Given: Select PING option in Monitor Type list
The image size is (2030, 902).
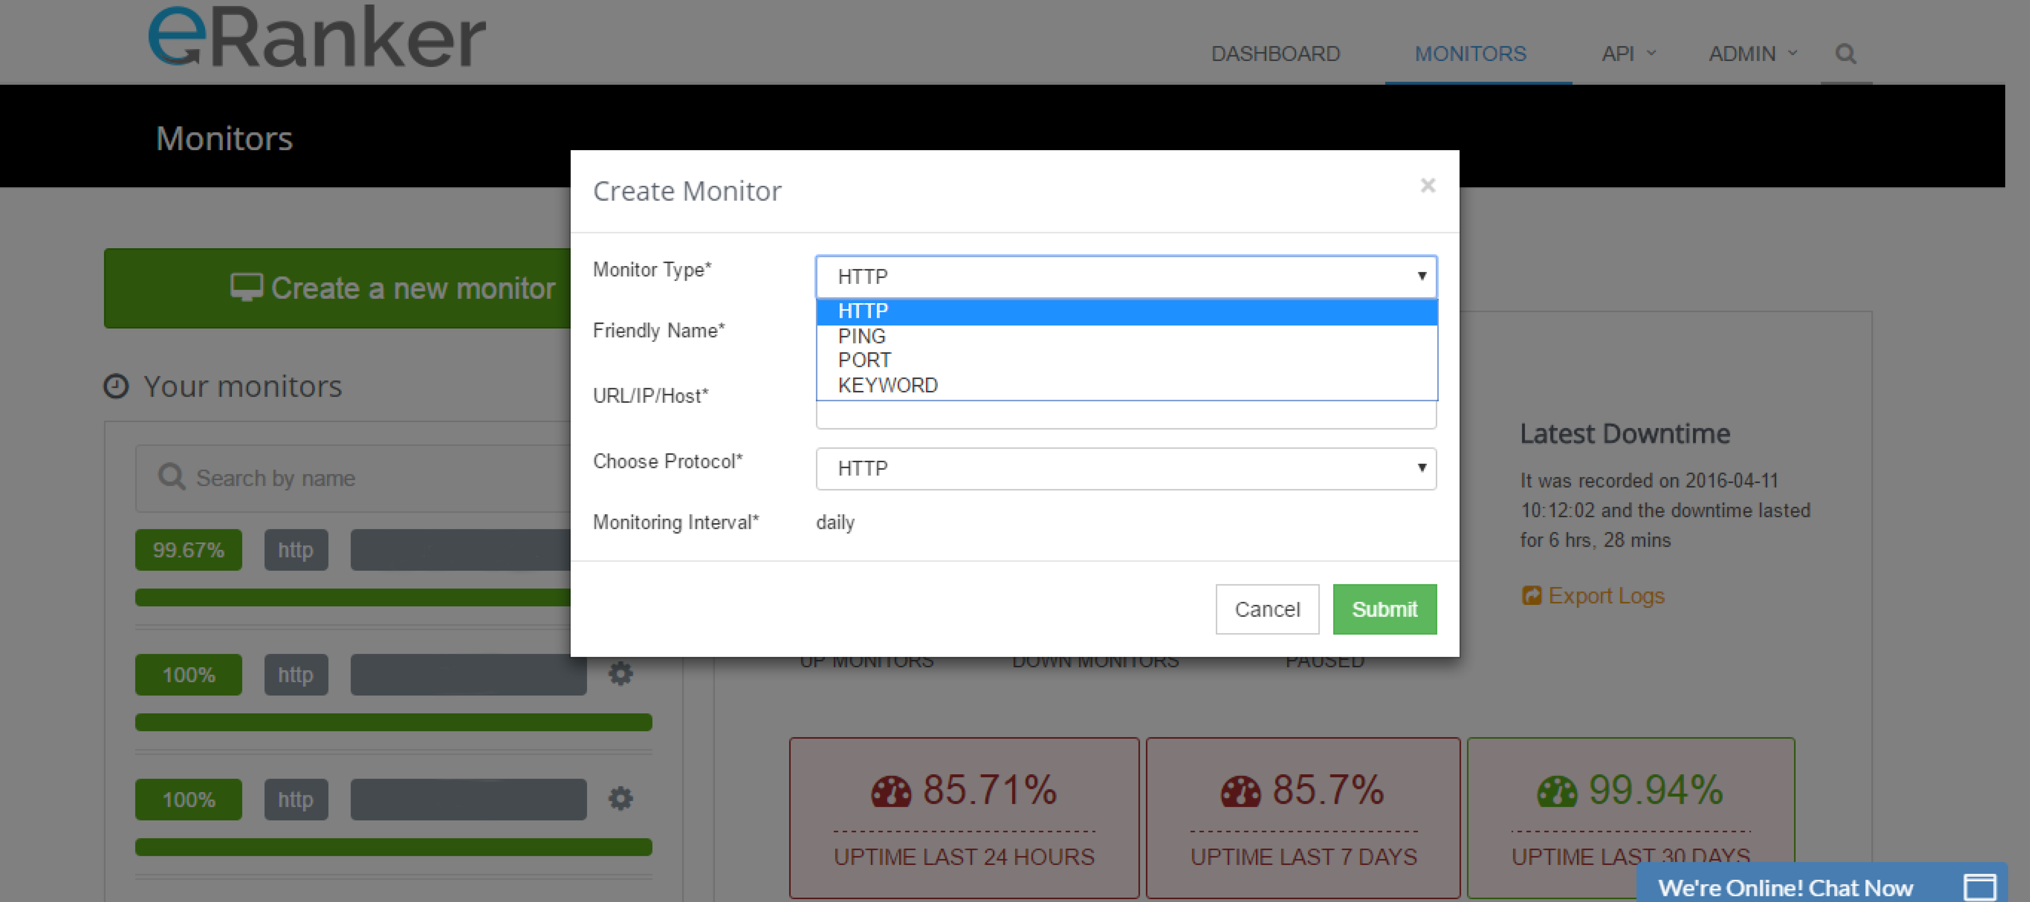Looking at the screenshot, I should coord(1126,336).
